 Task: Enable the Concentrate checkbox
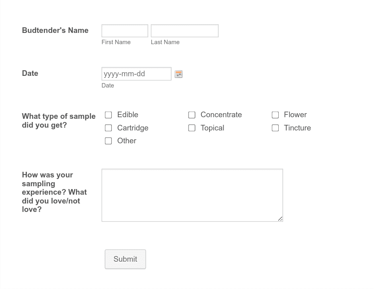(x=192, y=115)
